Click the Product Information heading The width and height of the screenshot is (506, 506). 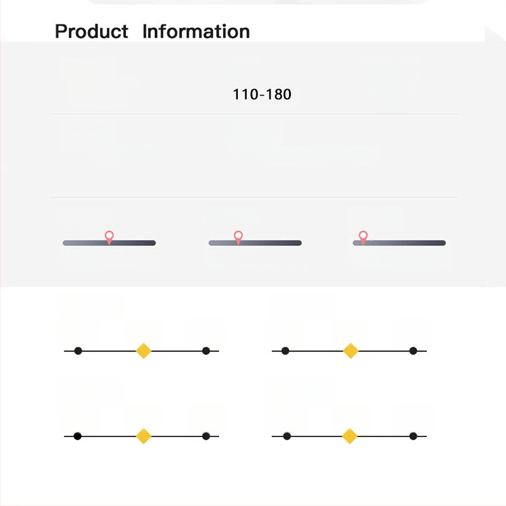152,31
